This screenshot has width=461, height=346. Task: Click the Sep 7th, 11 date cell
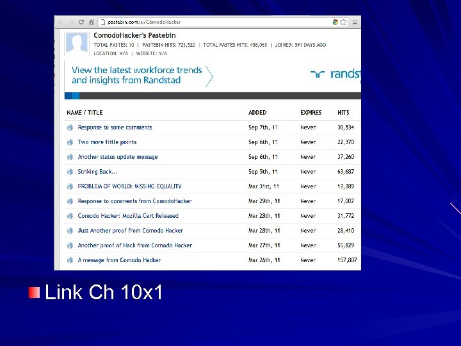[x=263, y=128]
